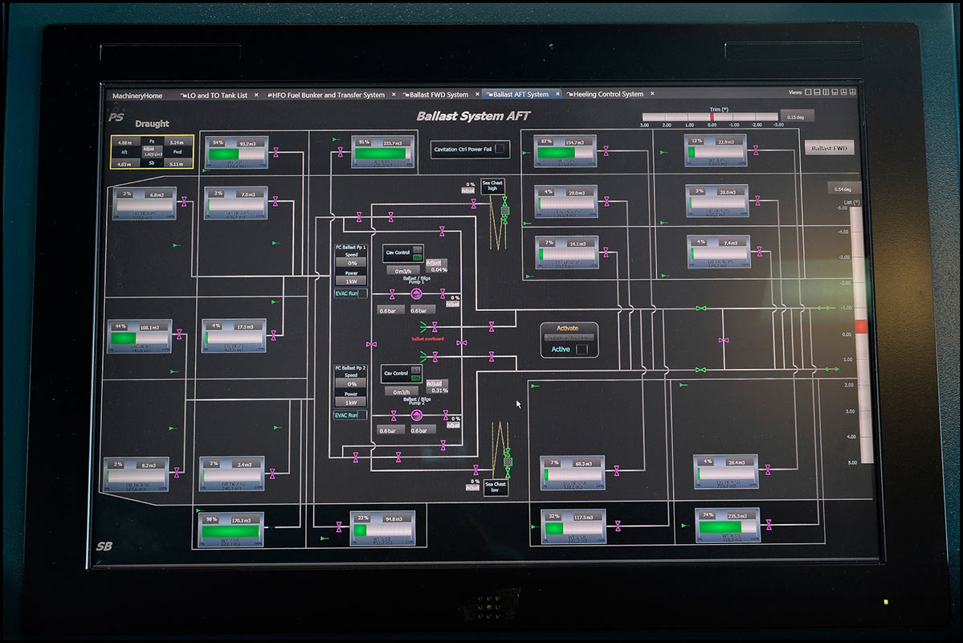
Task: Toggle EVAC Run box for Ballast Pp 2
Action: click(363, 415)
